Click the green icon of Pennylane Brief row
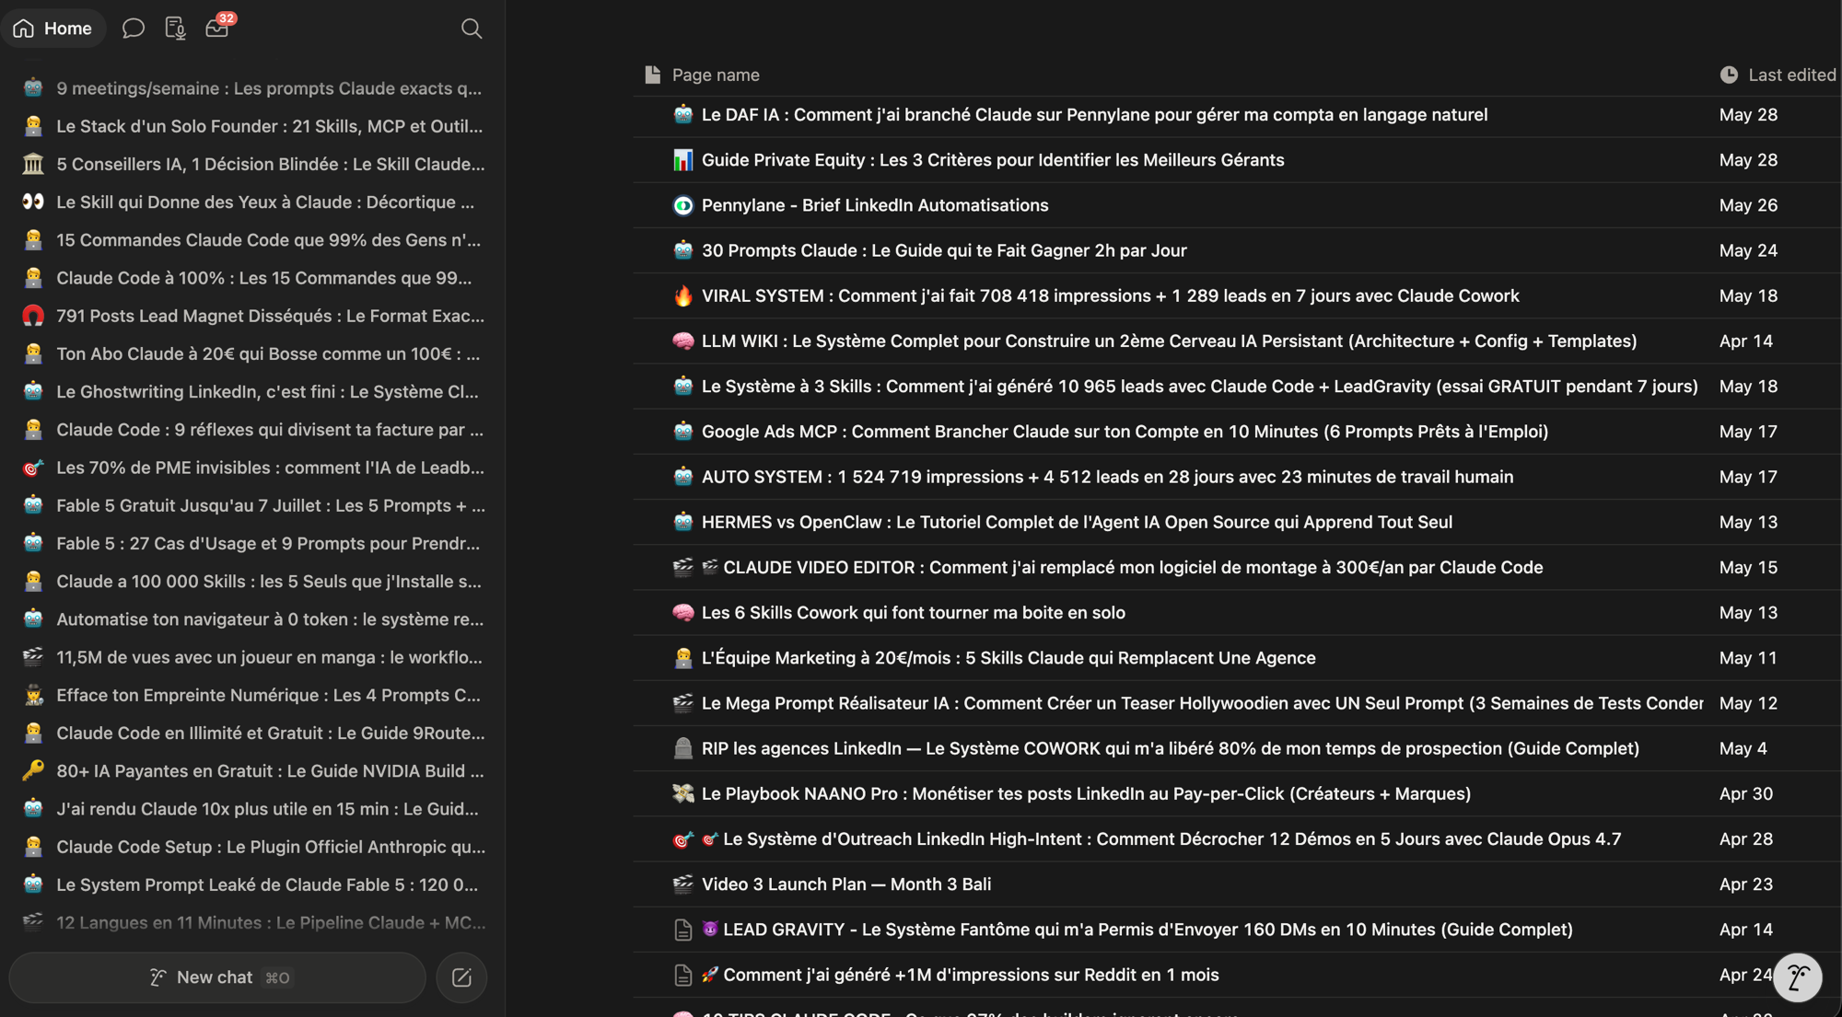Image resolution: width=1842 pixels, height=1017 pixels. [682, 205]
